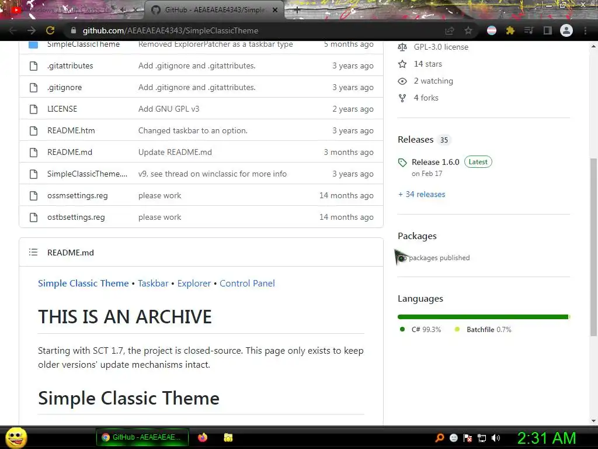This screenshot has width=598, height=449.
Task: Open commit 'Update README.md'
Action: tap(175, 152)
